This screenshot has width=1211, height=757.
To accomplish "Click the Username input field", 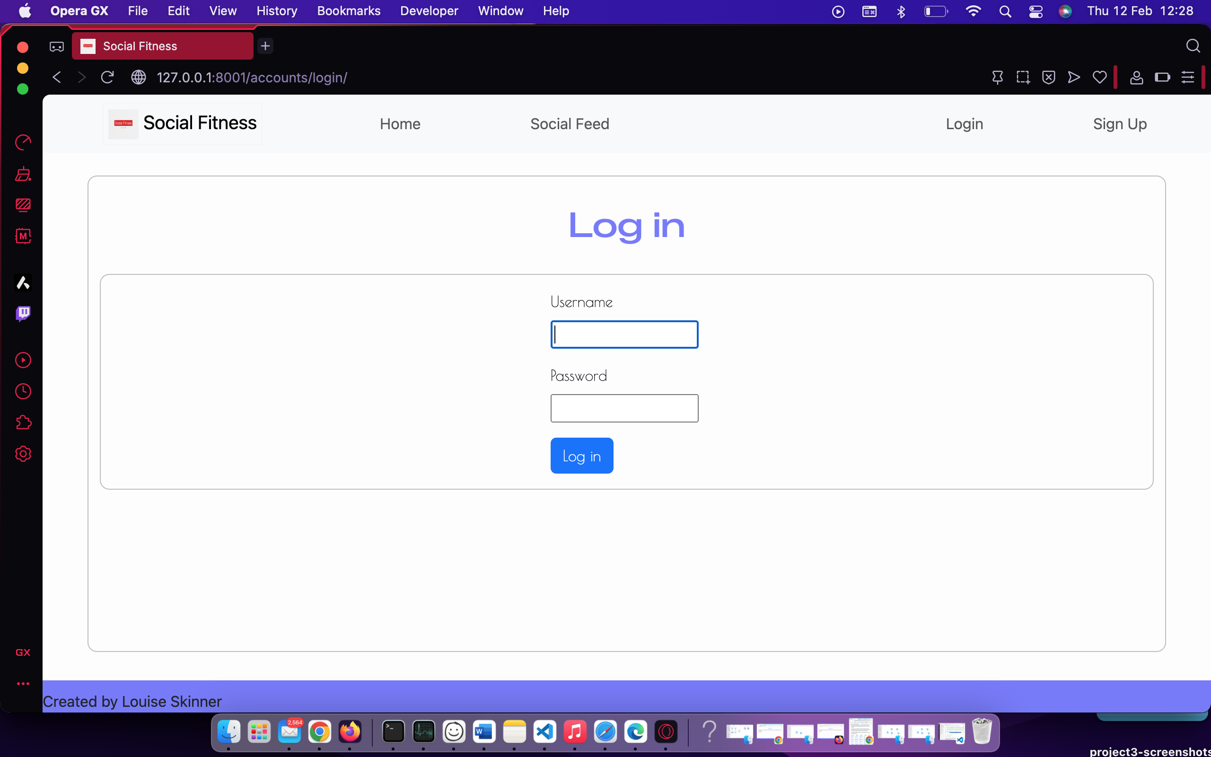I will pyautogui.click(x=624, y=334).
